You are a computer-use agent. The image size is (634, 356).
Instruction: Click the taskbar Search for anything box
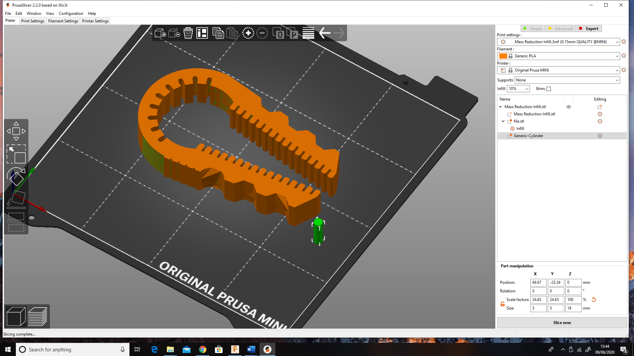coord(73,349)
